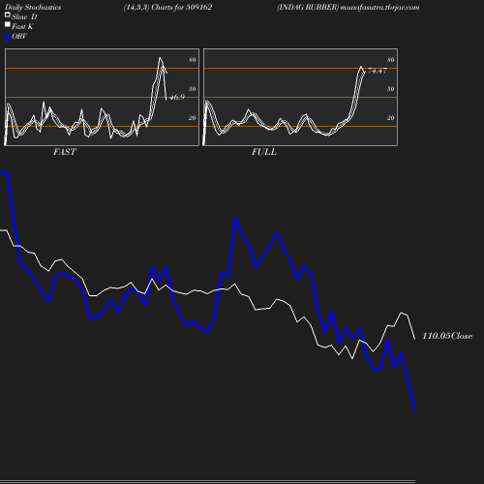Click the 20 axis label in the FULL chart
This screenshot has height=484, width=484.
tap(391, 118)
